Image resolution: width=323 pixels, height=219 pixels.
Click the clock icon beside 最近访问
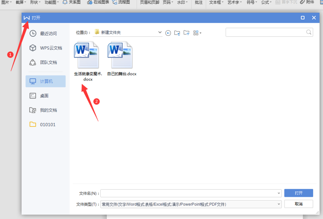pyautogui.click(x=33, y=33)
